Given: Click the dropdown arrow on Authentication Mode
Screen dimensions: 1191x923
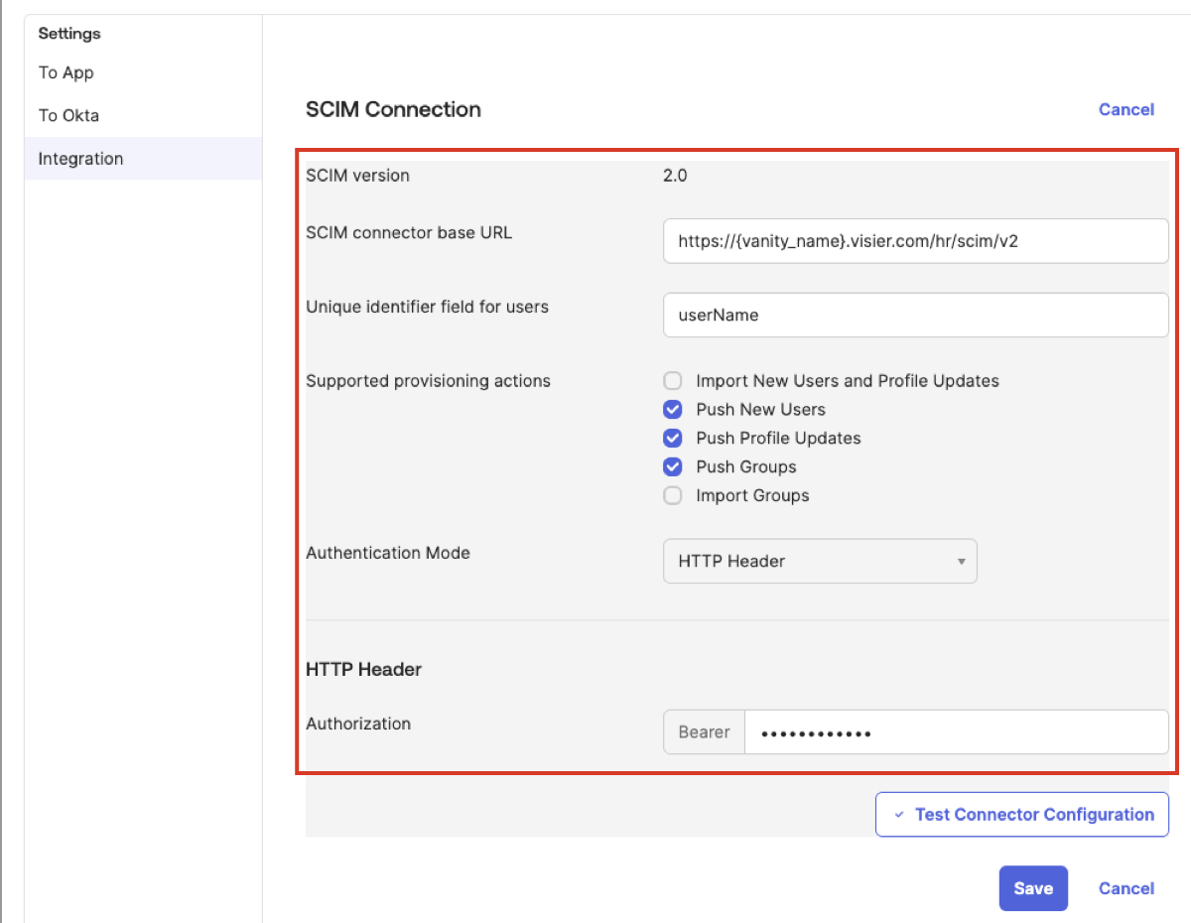Looking at the screenshot, I should [960, 561].
